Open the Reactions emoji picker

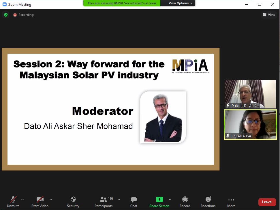(208, 202)
